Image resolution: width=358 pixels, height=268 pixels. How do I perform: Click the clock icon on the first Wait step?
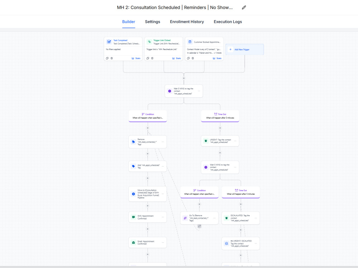[170, 91]
